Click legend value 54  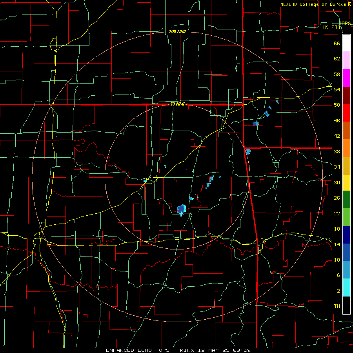[337, 89]
